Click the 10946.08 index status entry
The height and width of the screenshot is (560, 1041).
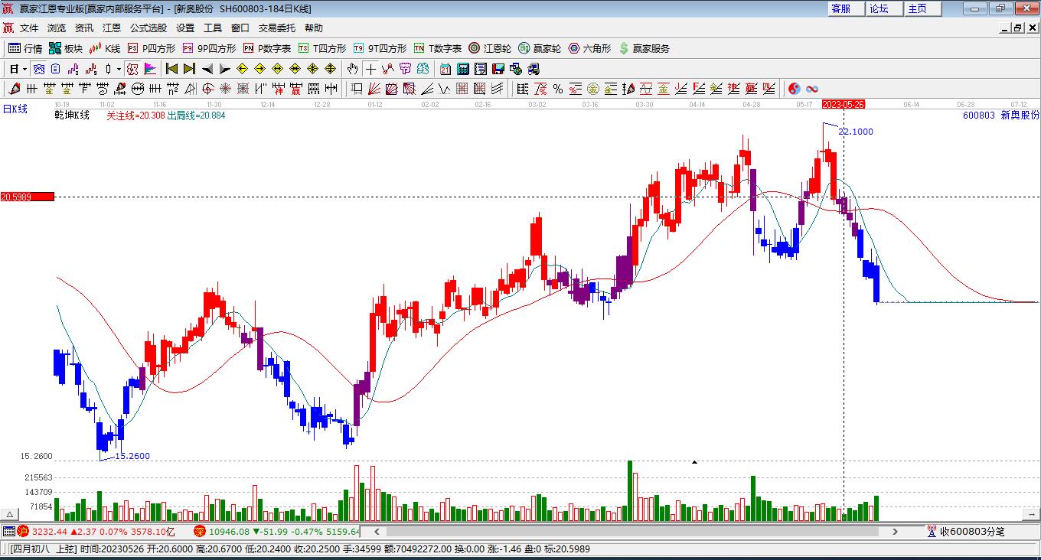pos(276,531)
